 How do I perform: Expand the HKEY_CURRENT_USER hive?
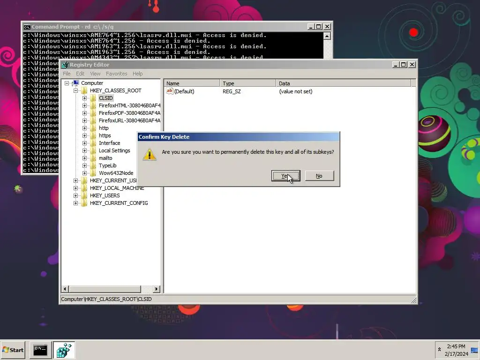pyautogui.click(x=75, y=180)
